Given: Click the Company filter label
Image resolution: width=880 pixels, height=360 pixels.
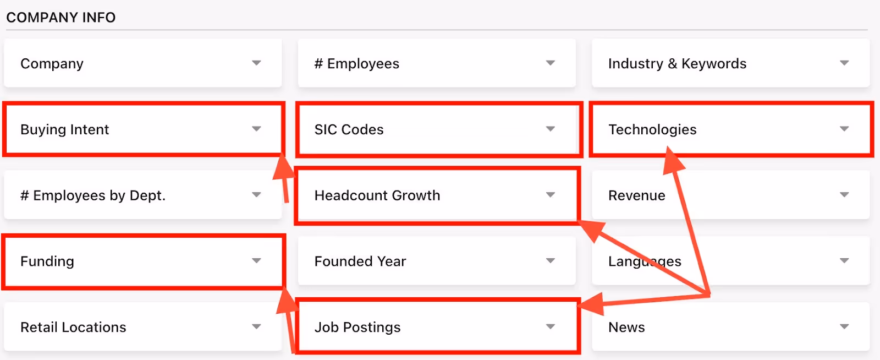Looking at the screenshot, I should (x=52, y=63).
